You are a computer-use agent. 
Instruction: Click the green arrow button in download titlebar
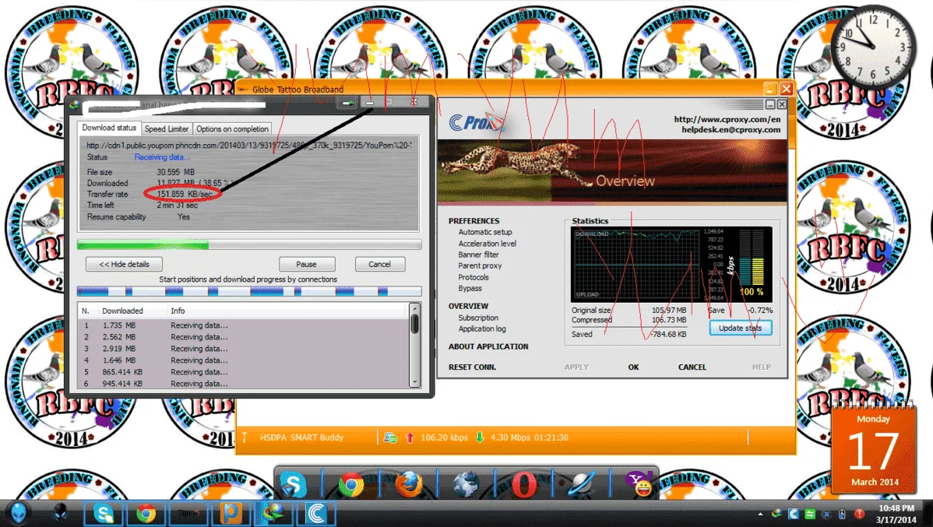click(347, 103)
